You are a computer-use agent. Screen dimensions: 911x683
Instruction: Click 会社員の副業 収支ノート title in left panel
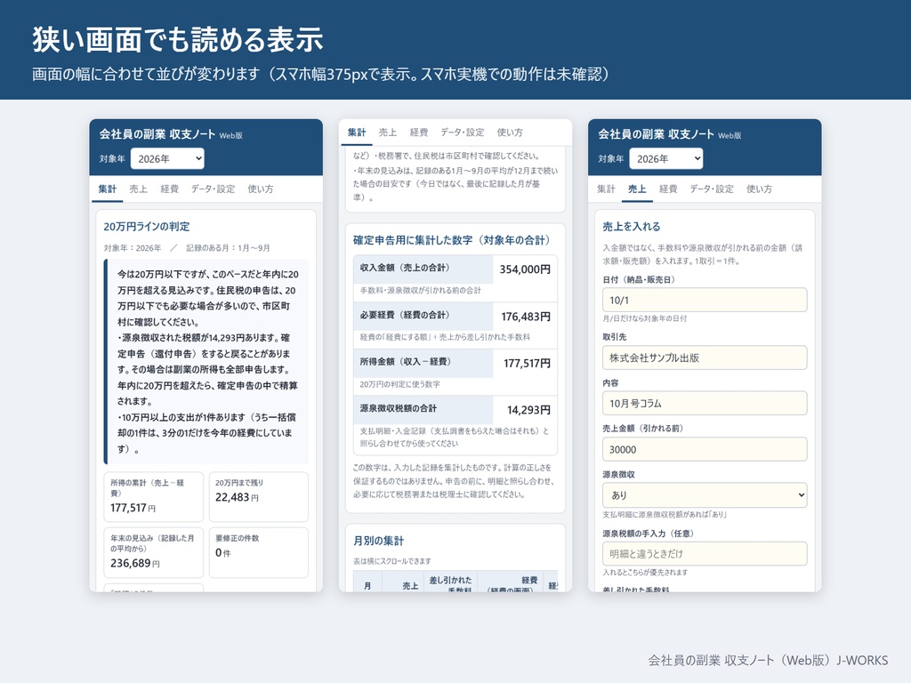click(x=157, y=134)
